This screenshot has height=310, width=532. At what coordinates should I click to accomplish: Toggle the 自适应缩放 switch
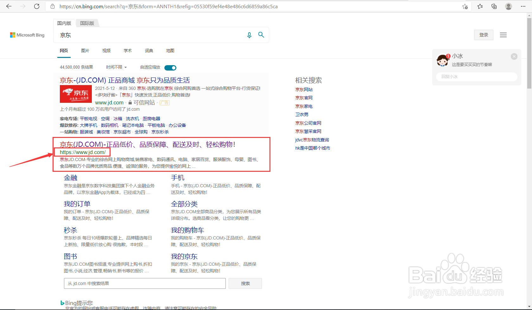click(170, 68)
